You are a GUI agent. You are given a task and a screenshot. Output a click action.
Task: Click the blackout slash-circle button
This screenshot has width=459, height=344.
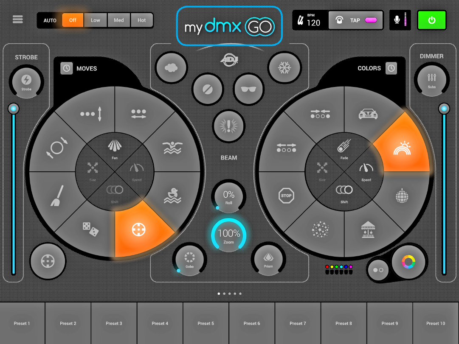(208, 89)
